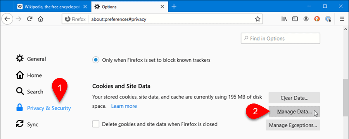
Task: Click the Find in Options search field
Action: [280, 38]
